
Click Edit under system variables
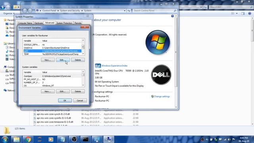tap(63, 91)
